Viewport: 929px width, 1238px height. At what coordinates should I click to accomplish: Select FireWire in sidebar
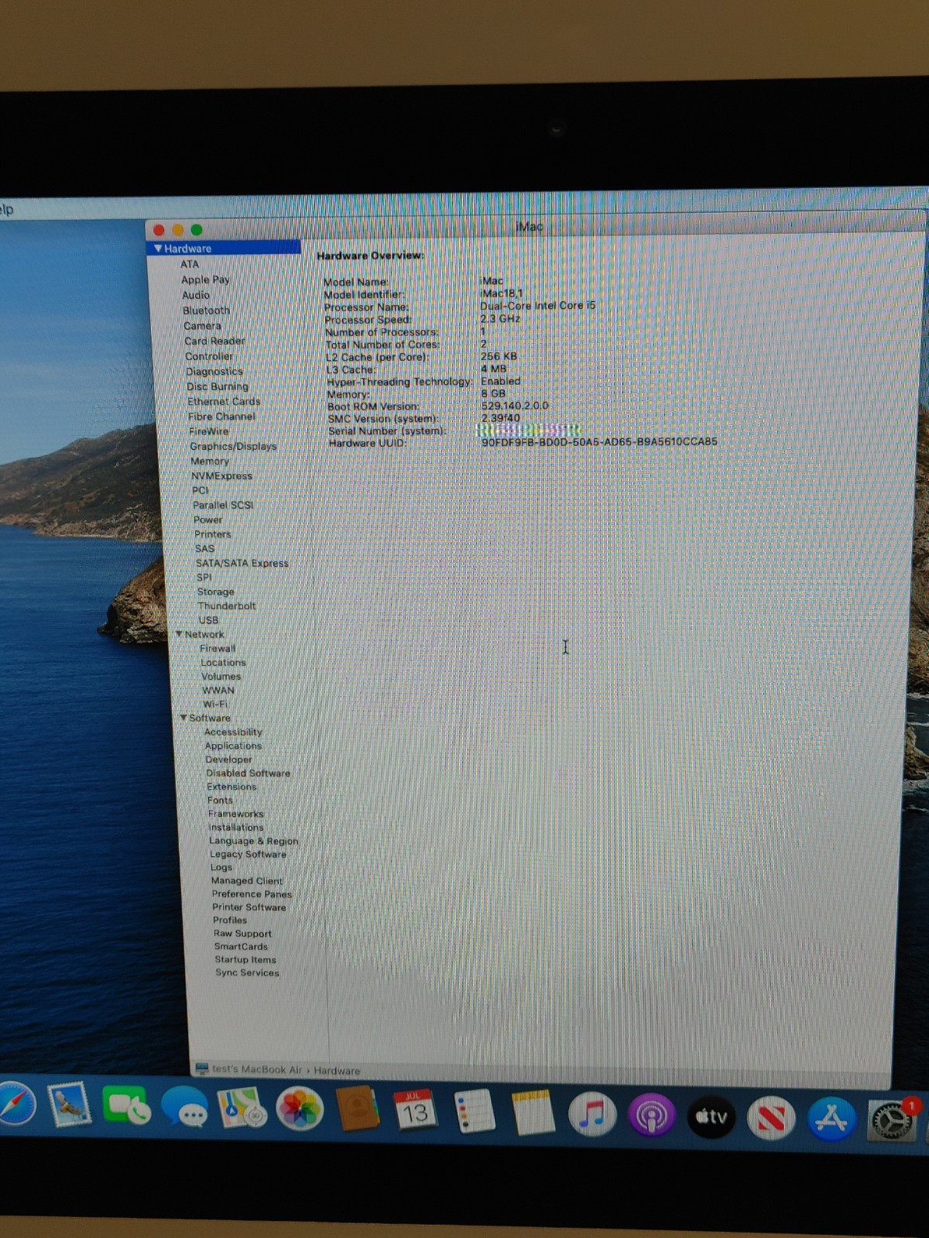pyautogui.click(x=209, y=431)
